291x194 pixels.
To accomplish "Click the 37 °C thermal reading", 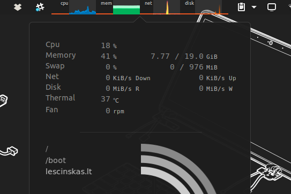I will pos(110,99).
